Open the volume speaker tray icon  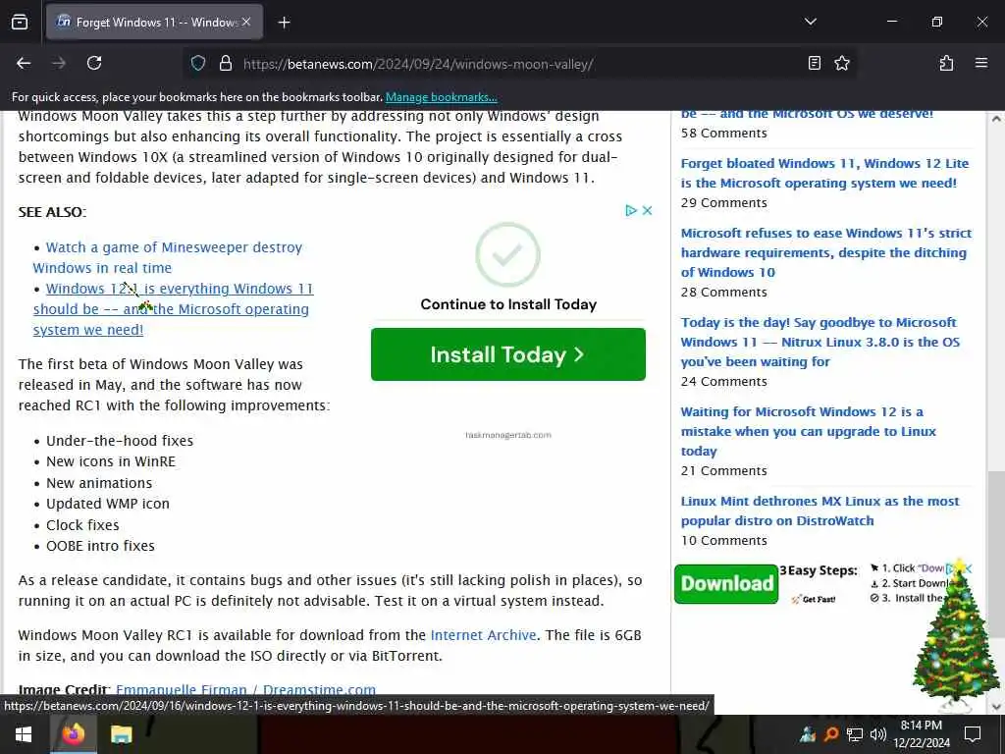point(878,734)
